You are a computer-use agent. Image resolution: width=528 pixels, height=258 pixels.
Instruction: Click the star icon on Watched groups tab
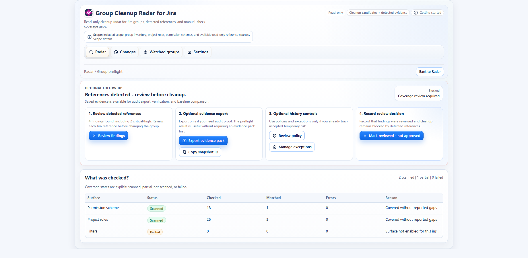tap(145, 52)
